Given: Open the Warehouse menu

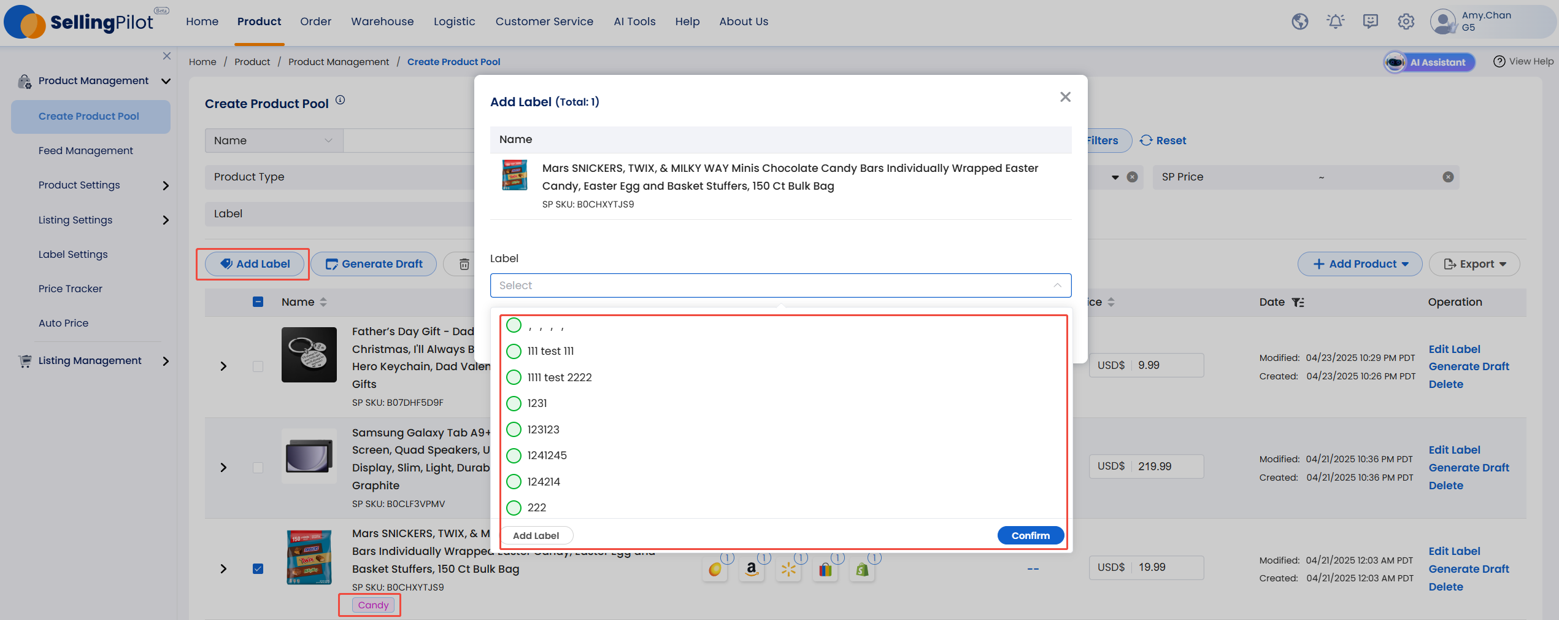Looking at the screenshot, I should click(x=382, y=21).
